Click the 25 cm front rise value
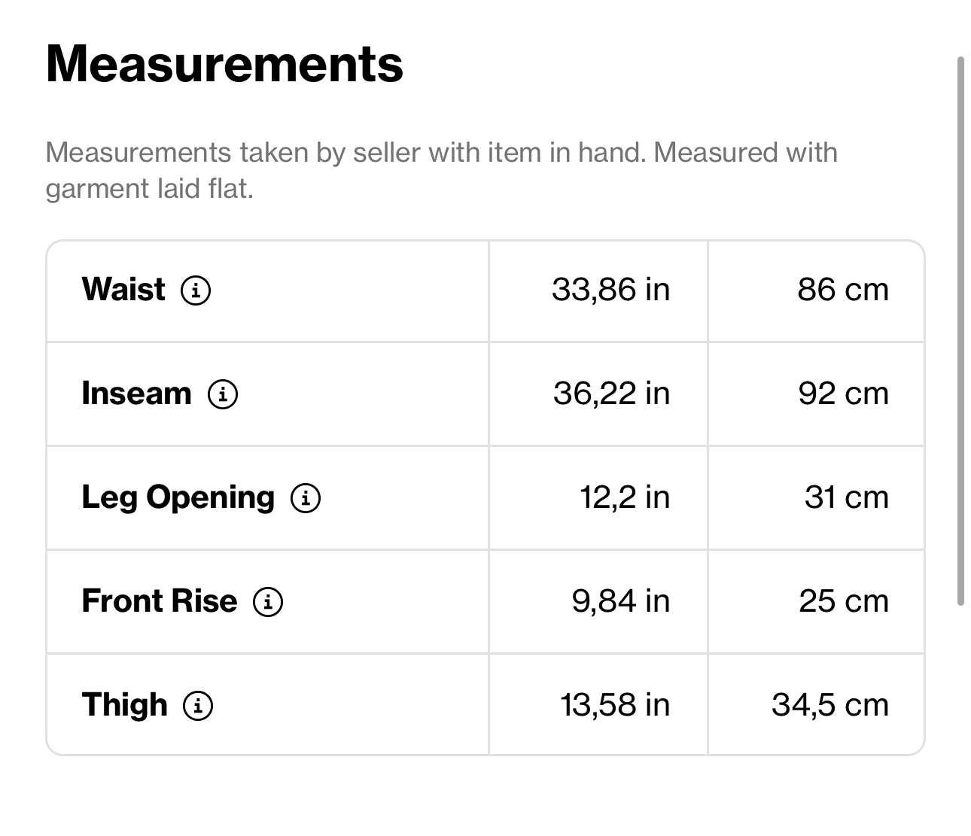Image resolution: width=971 pixels, height=836 pixels. [844, 601]
